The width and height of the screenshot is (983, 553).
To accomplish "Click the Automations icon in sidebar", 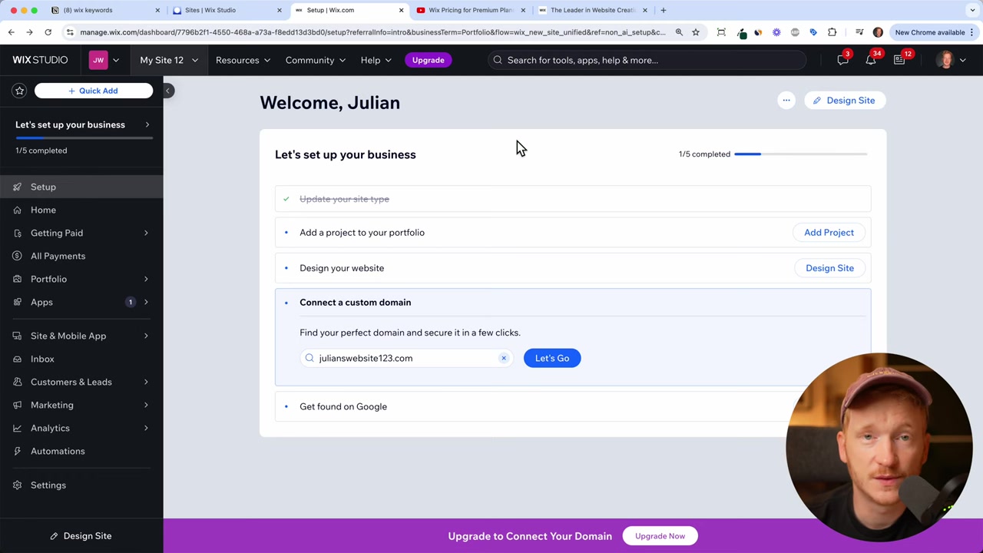I will (17, 451).
